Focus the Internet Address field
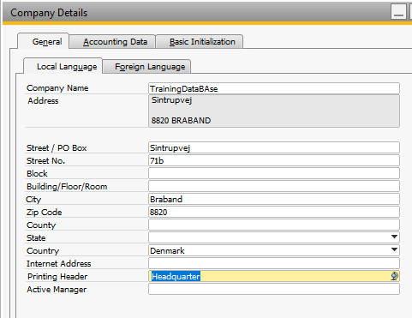This screenshot has width=412, height=318. point(274,263)
